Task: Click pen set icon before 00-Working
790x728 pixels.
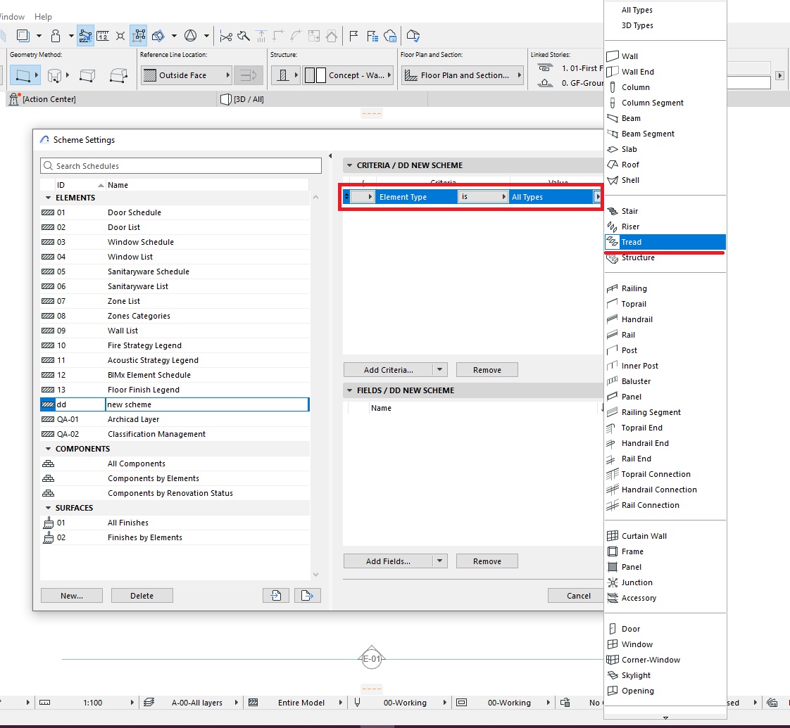Action: 357,702
